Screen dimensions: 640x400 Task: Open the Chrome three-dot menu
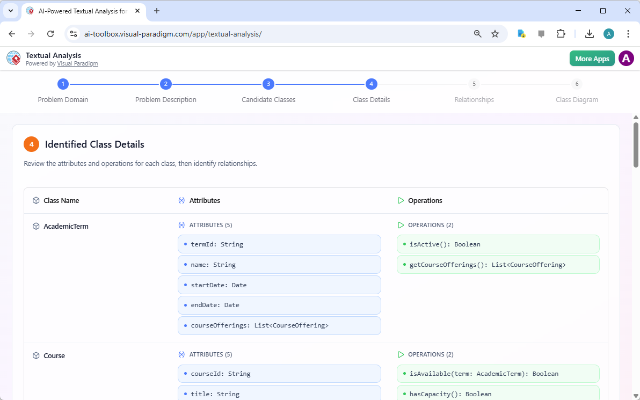point(628,34)
